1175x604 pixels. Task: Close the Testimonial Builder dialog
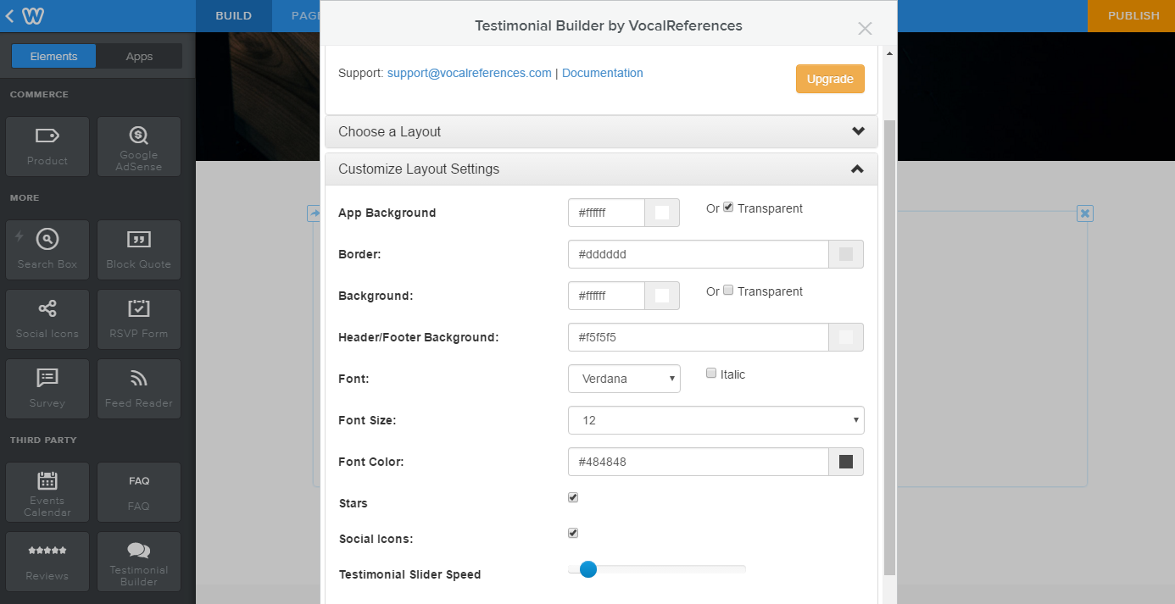865,28
